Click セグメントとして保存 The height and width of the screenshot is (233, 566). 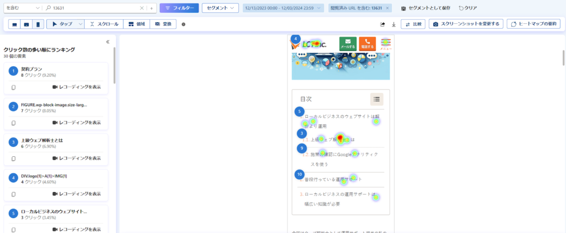426,8
